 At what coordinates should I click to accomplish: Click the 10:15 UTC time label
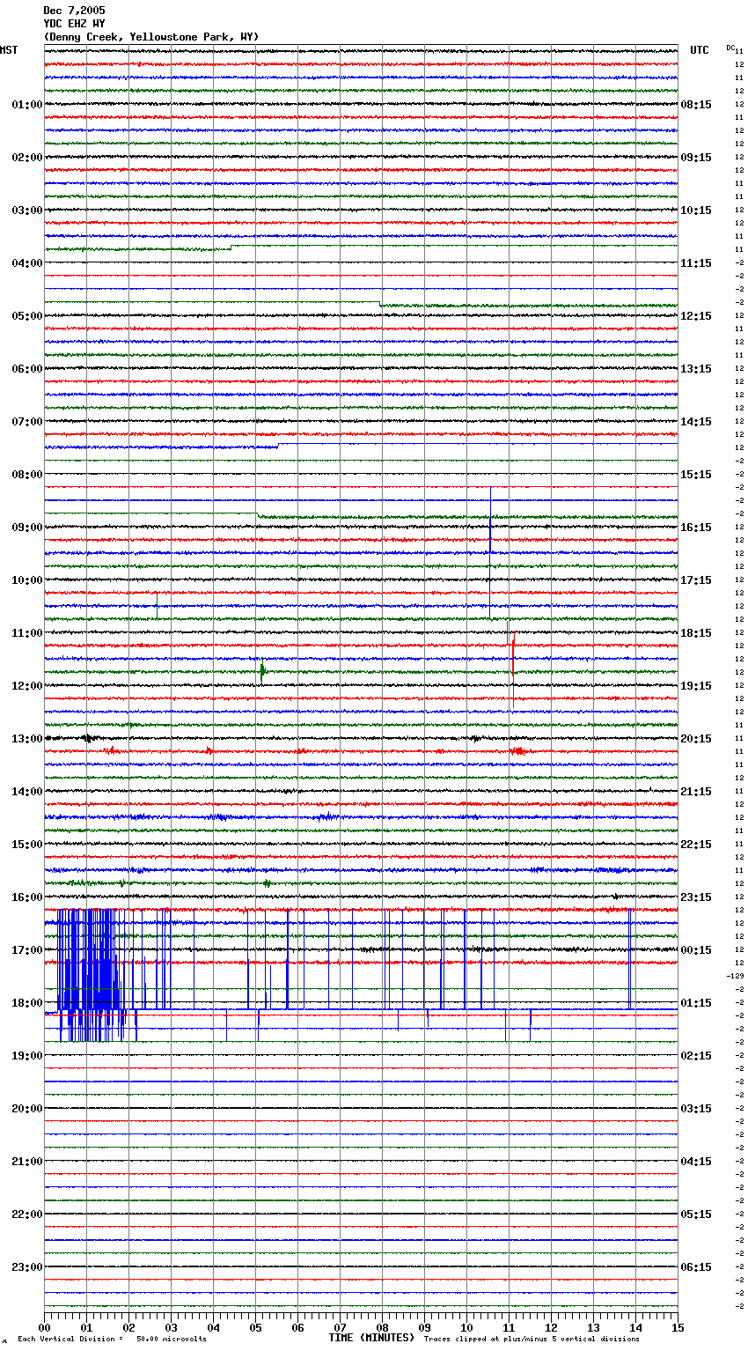point(696,210)
